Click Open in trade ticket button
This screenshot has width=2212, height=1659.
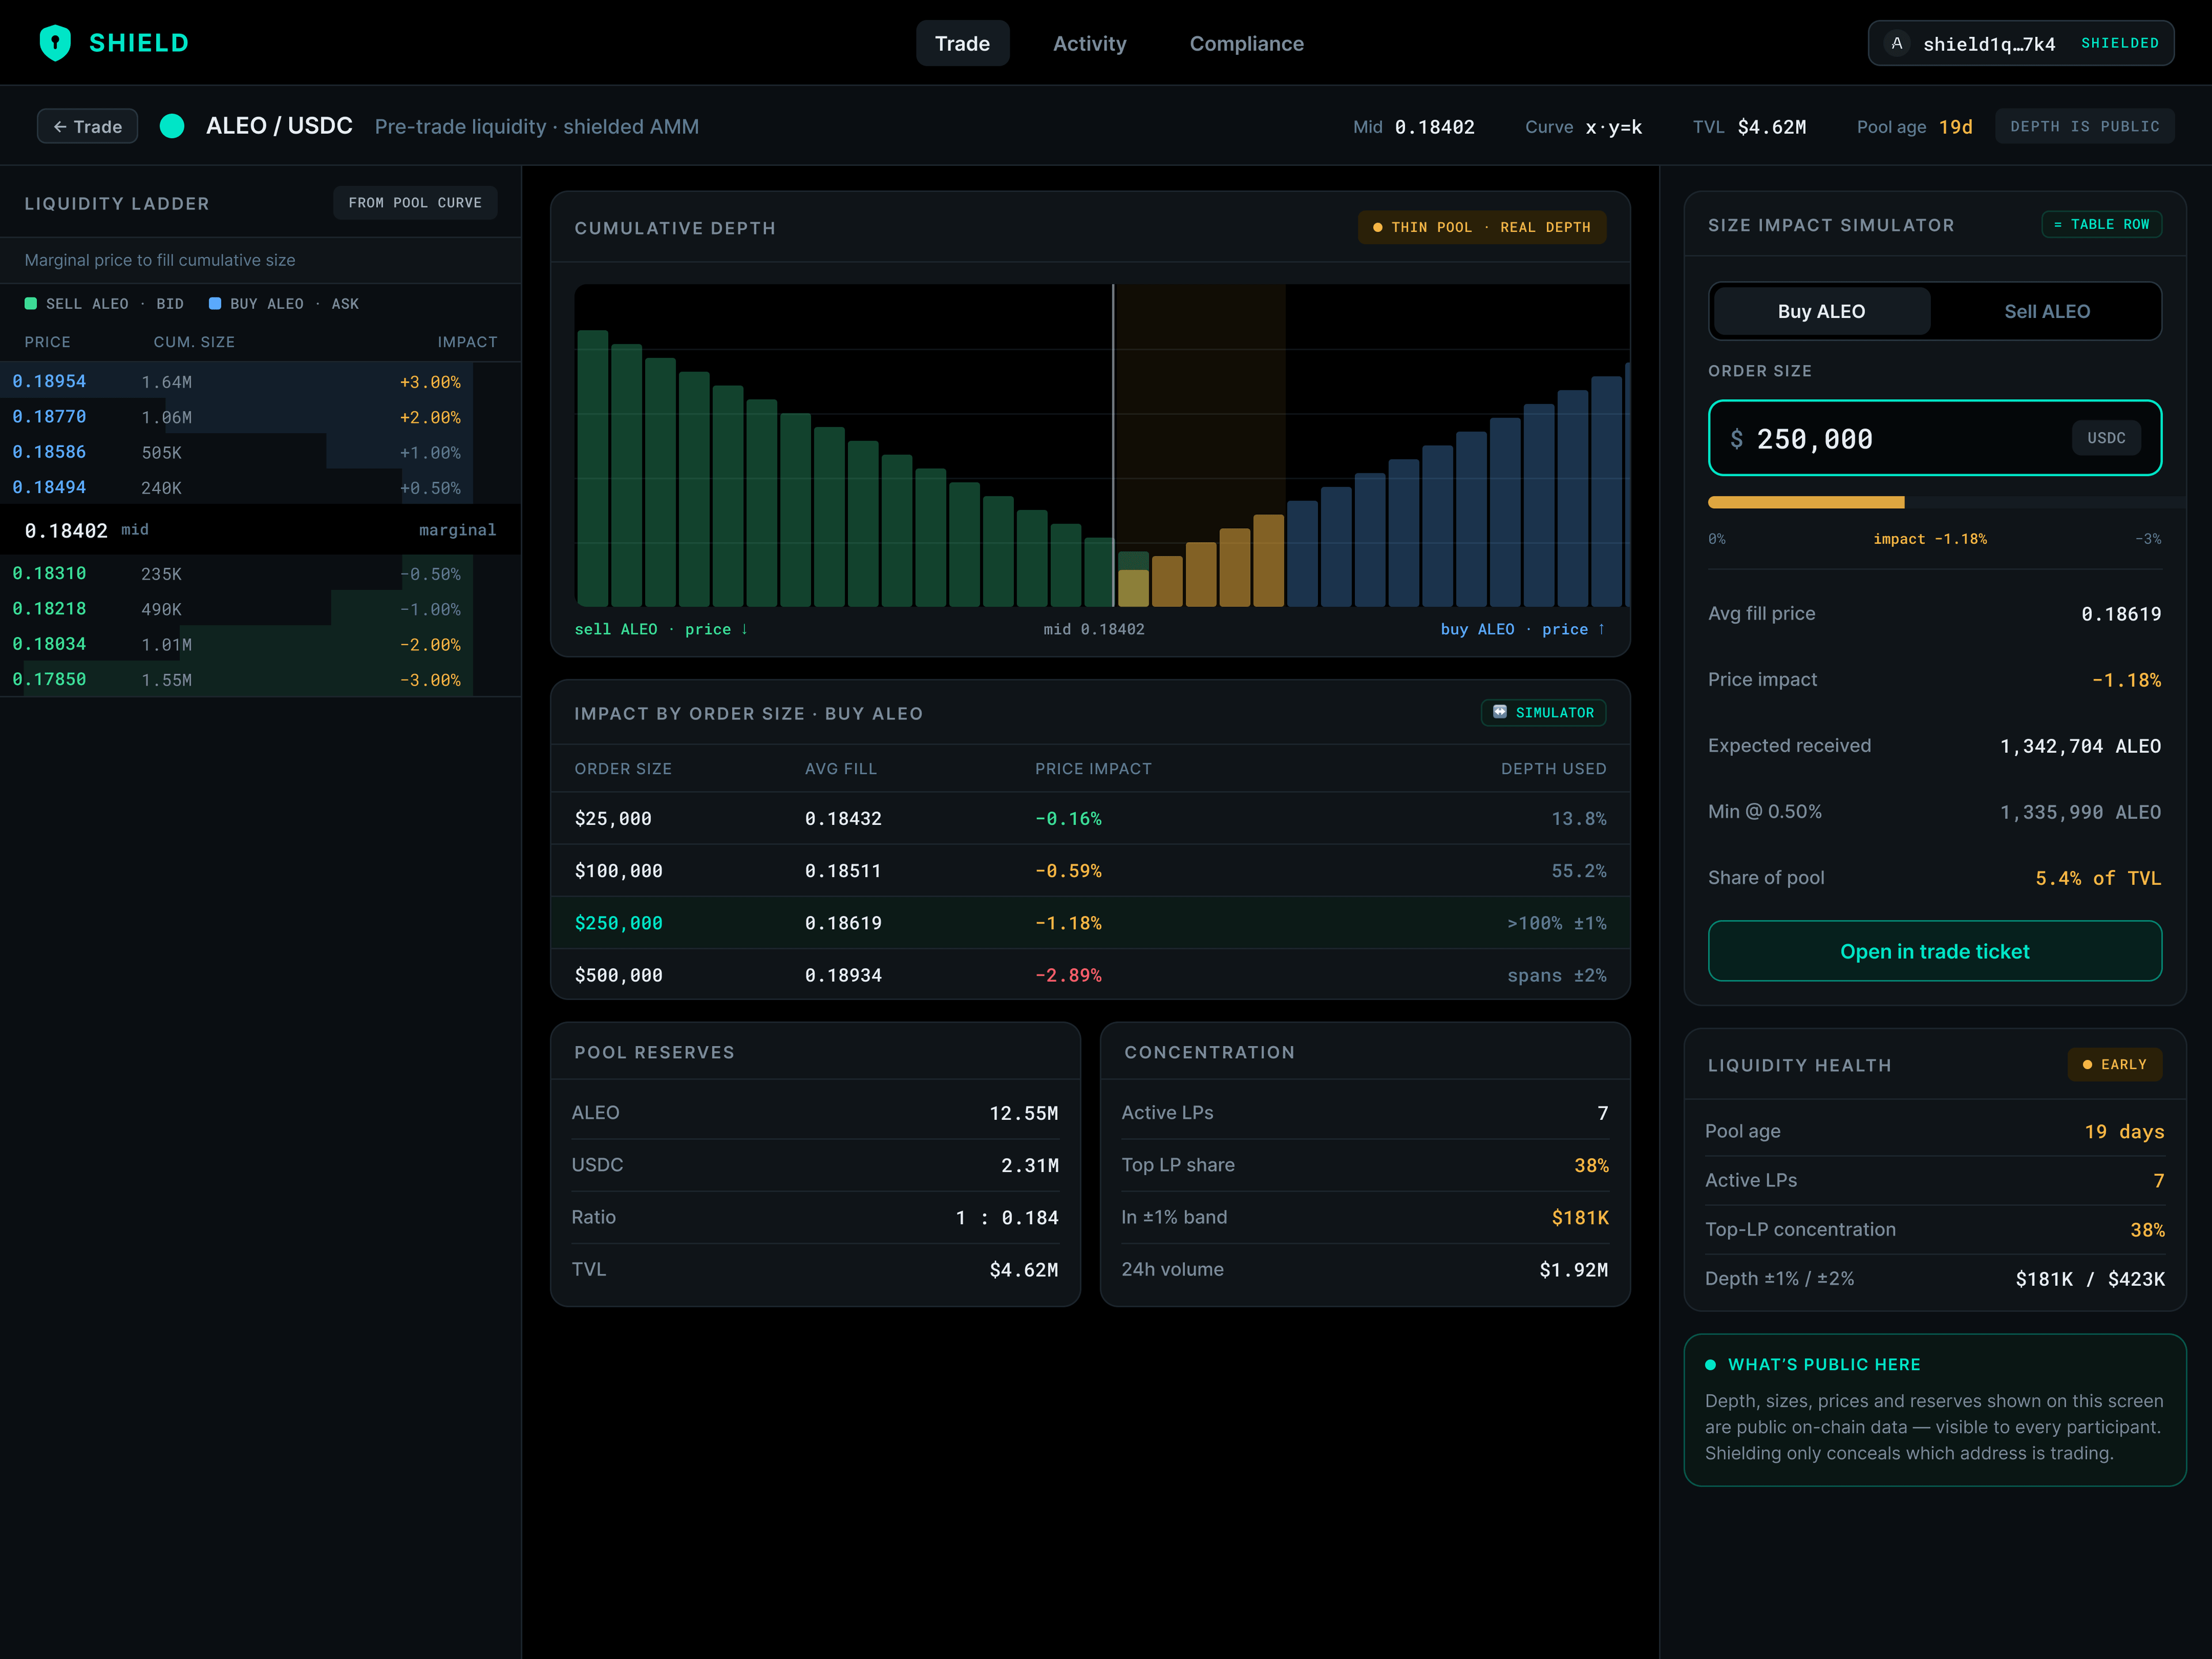click(x=1934, y=951)
